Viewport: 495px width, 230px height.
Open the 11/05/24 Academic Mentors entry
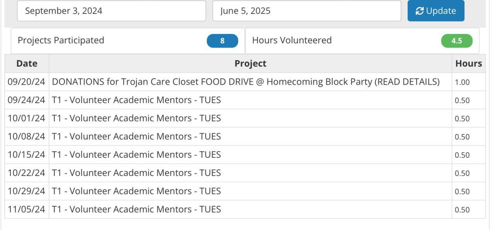pyautogui.click(x=136, y=210)
